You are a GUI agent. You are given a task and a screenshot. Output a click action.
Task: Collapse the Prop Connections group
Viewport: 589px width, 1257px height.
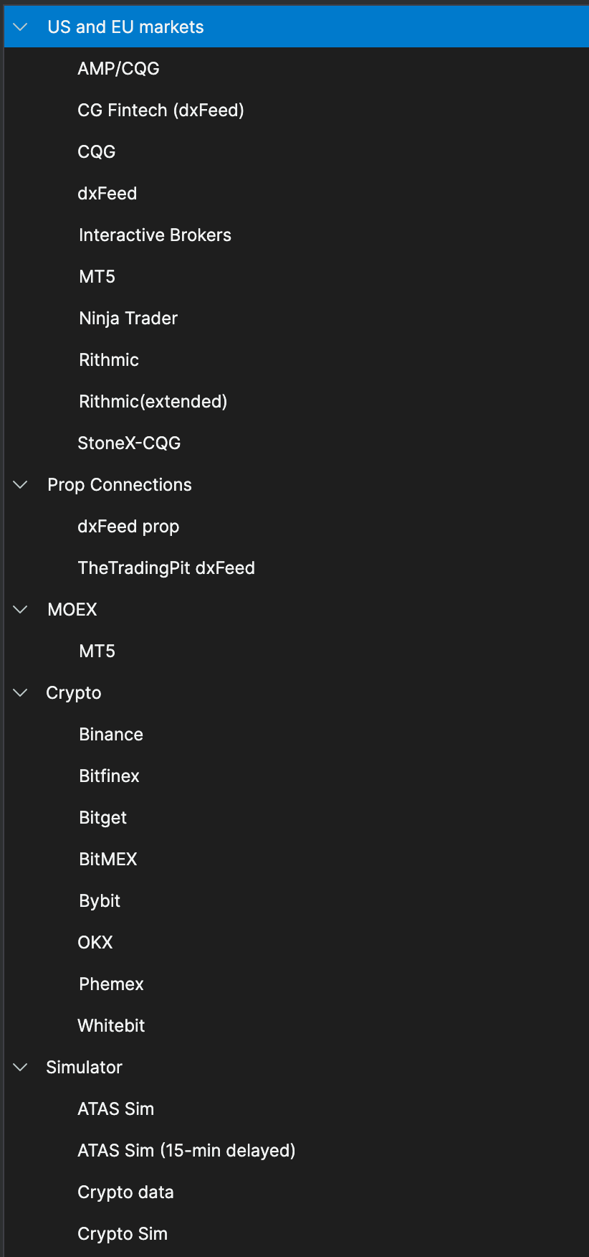(x=19, y=484)
